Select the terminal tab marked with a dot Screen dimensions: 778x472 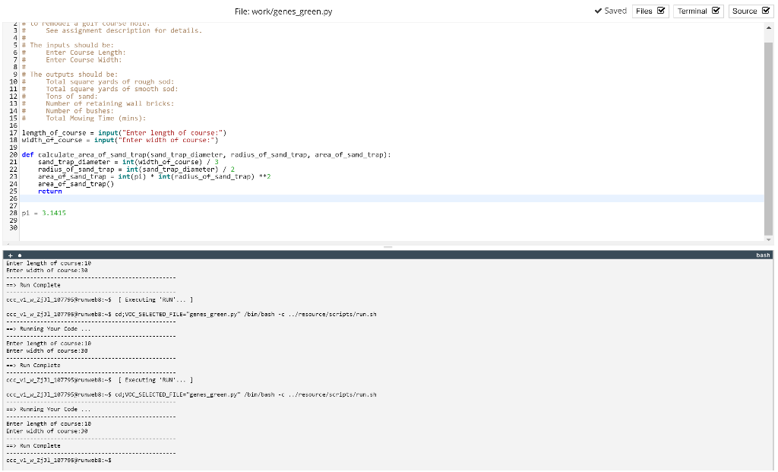(20, 255)
